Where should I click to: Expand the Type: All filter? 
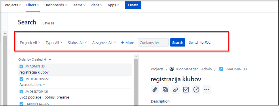(x=54, y=43)
